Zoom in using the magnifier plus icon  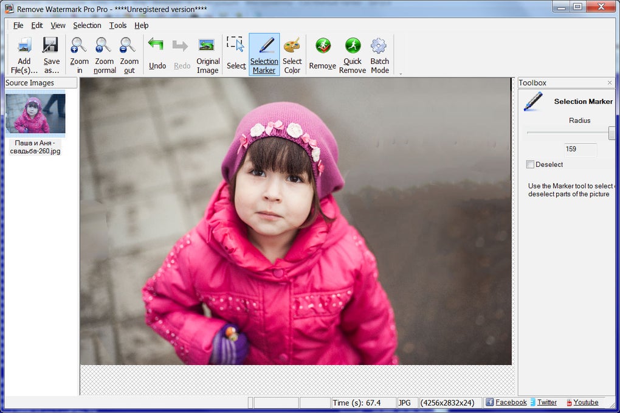tap(78, 46)
